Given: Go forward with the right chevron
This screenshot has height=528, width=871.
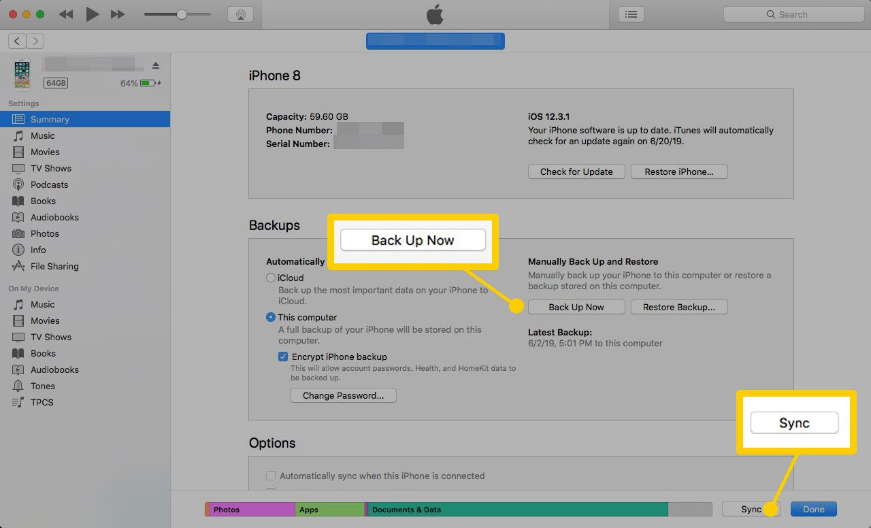Looking at the screenshot, I should [x=35, y=42].
